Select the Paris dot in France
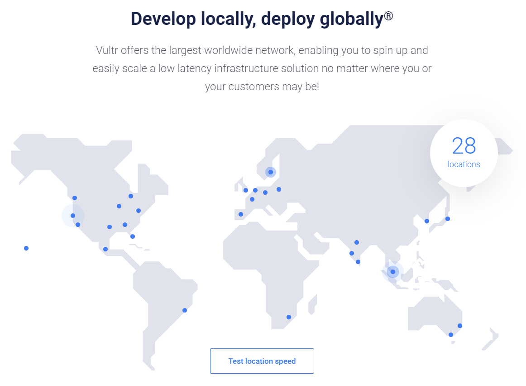This screenshot has height=386, width=526. pyautogui.click(x=252, y=199)
